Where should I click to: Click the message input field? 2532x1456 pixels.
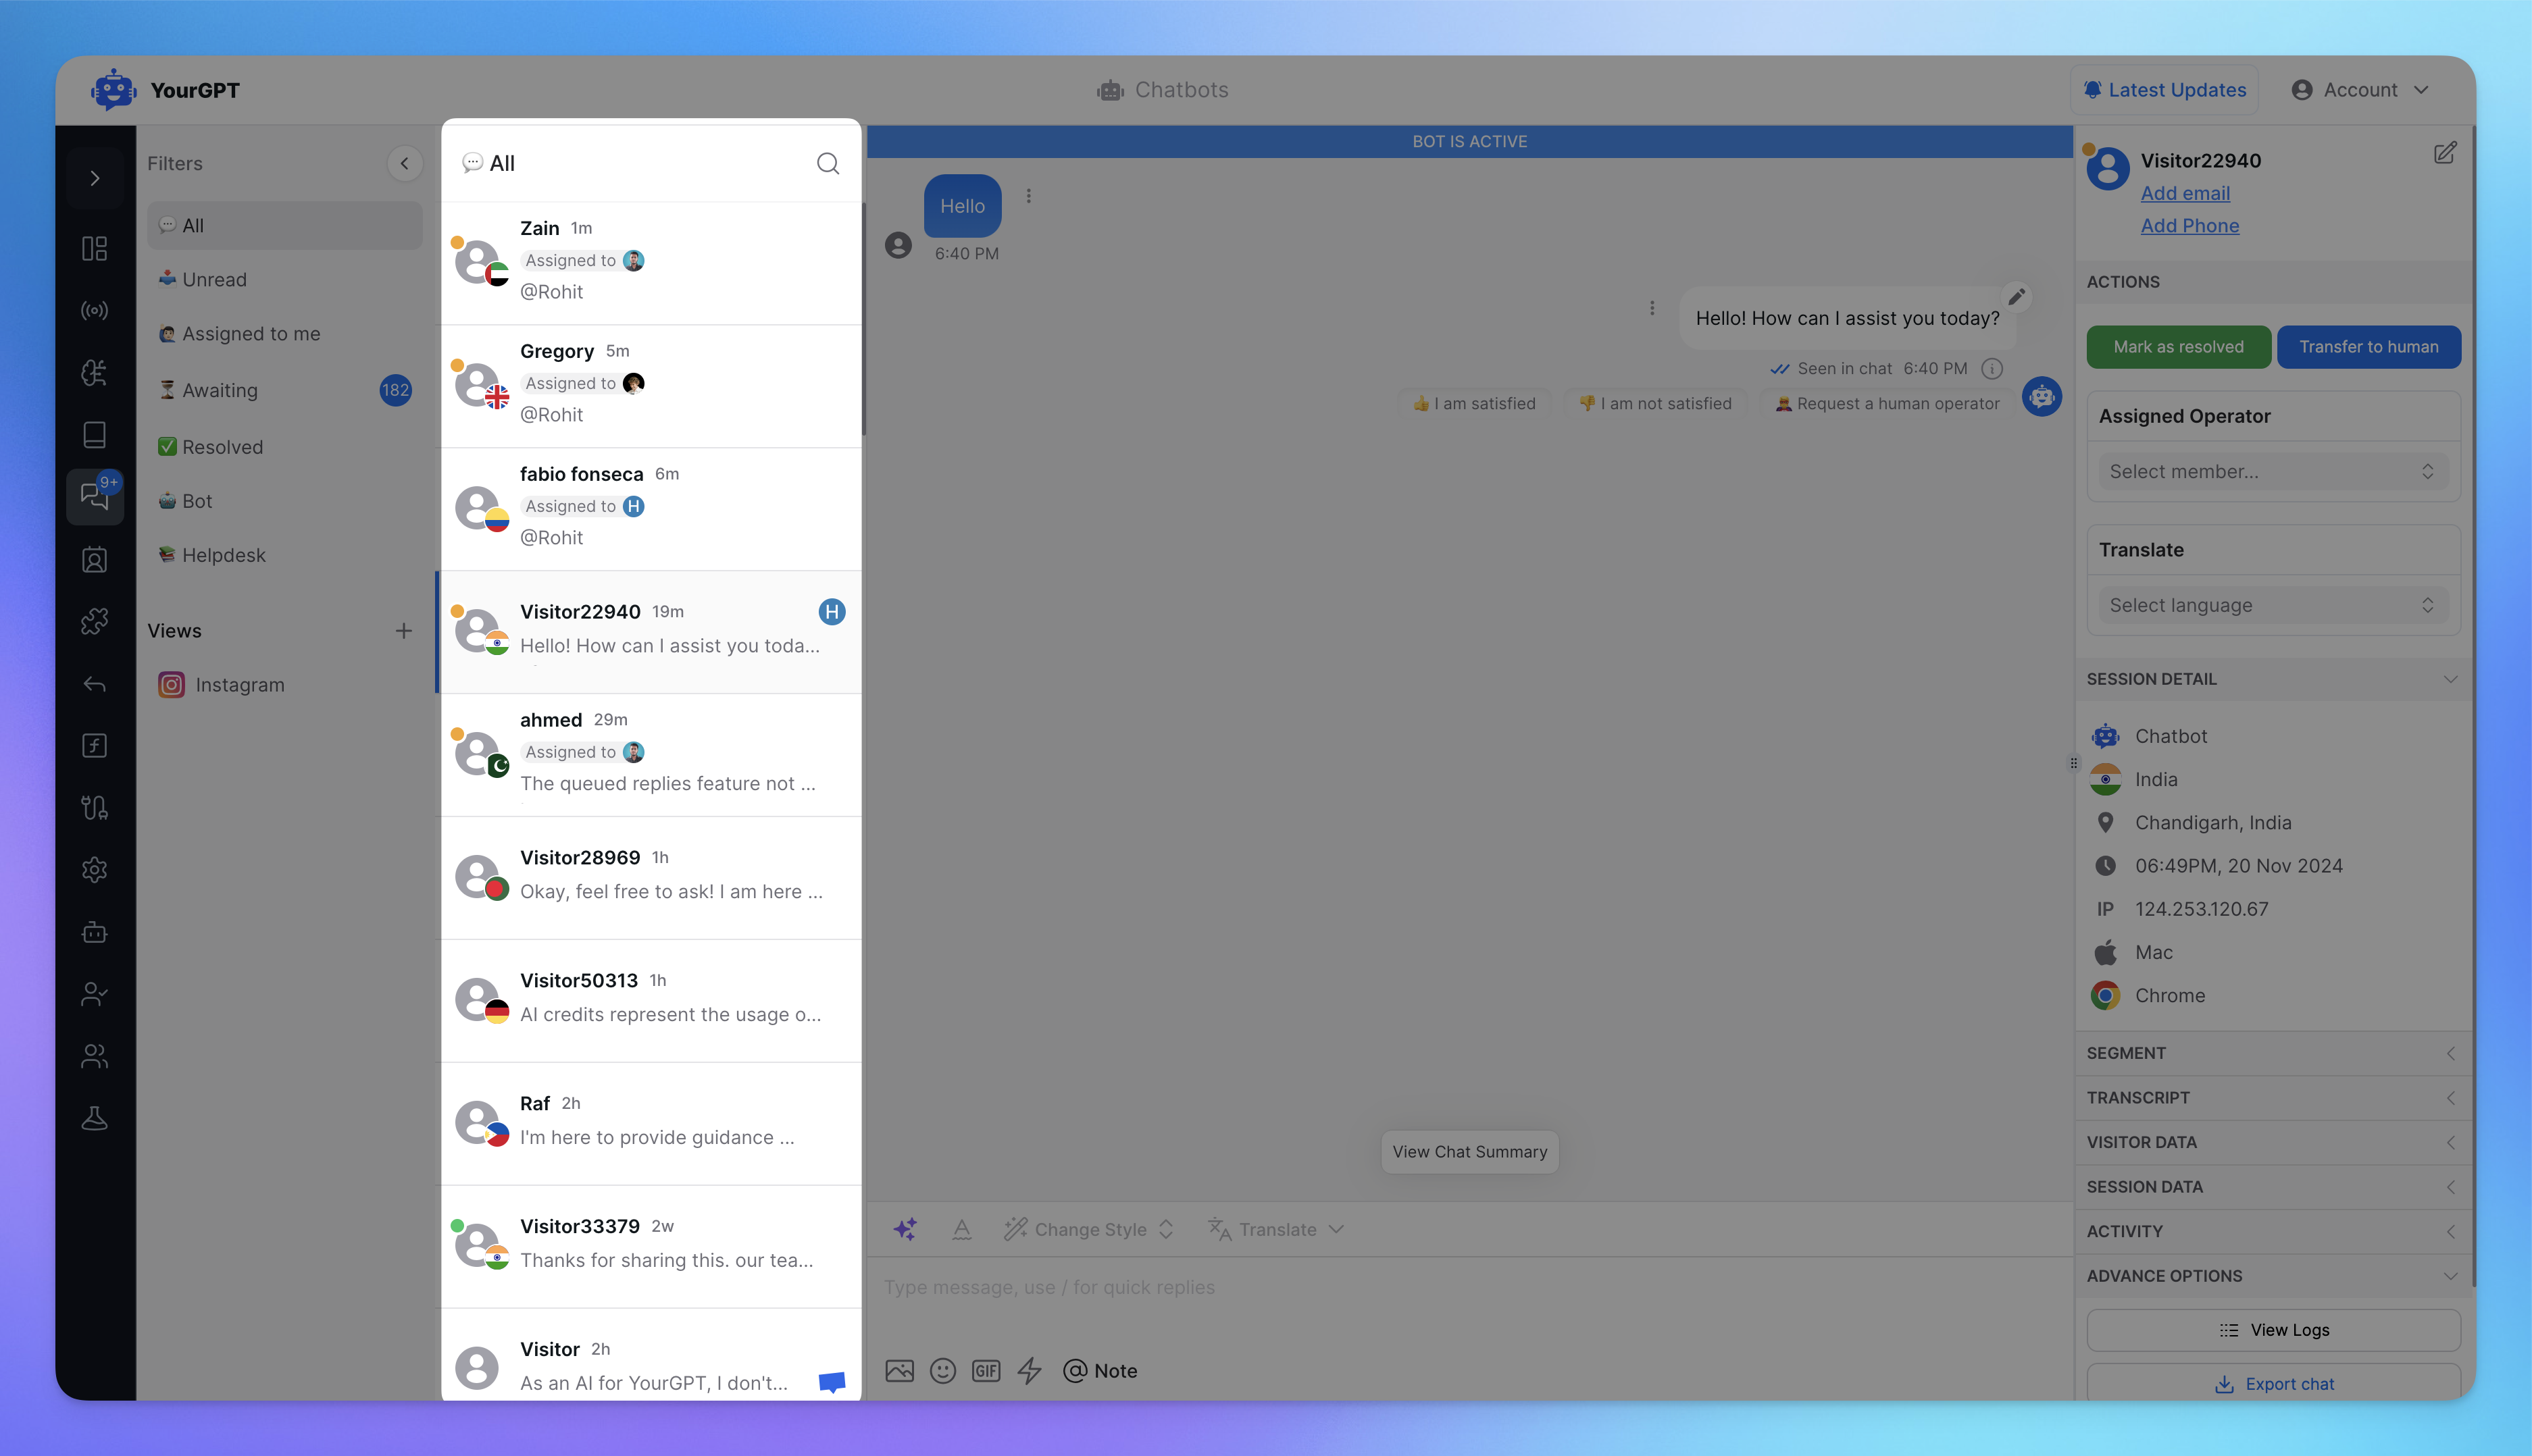tap(1469, 1287)
